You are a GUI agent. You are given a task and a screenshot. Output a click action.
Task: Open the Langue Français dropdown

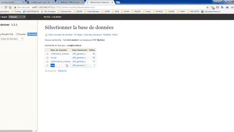tap(17, 17)
